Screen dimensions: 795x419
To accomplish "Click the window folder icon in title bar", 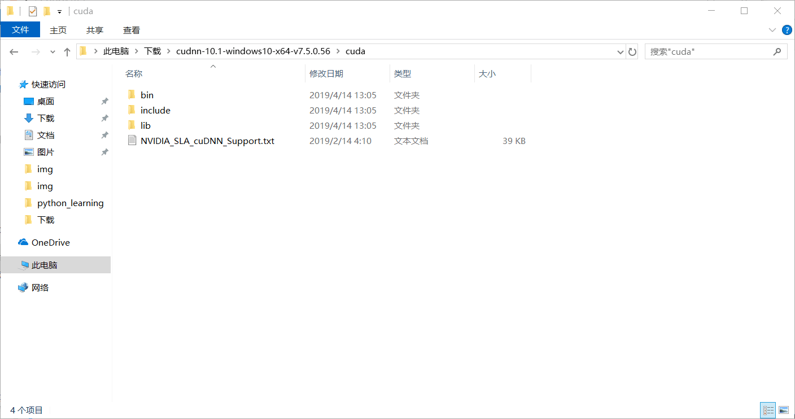I will point(10,11).
